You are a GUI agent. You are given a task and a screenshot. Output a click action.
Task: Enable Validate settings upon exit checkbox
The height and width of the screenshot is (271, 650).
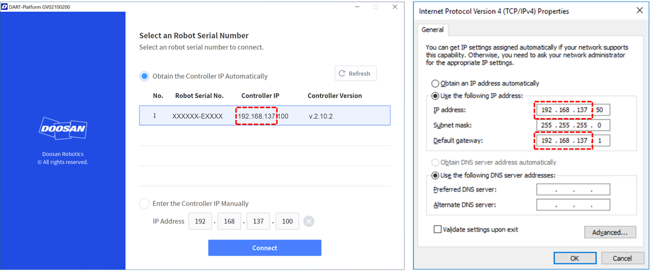437,229
